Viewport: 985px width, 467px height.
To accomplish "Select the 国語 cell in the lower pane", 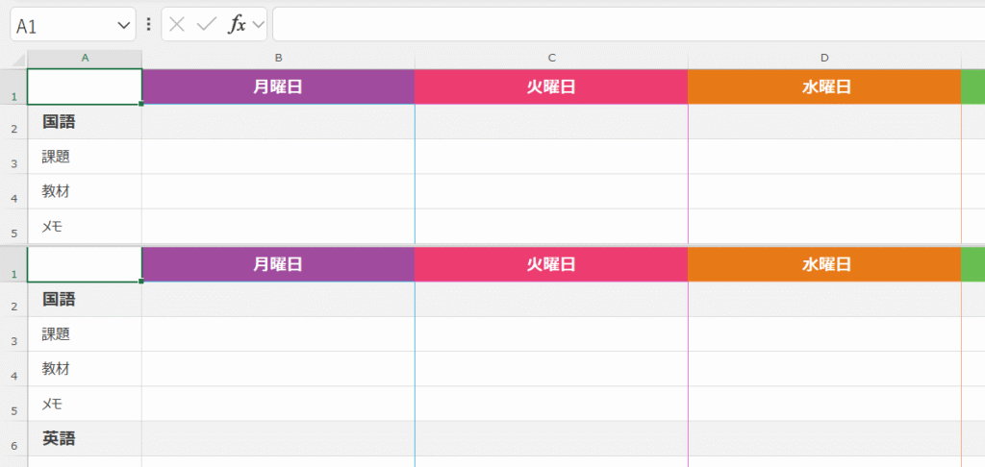I will [x=85, y=300].
